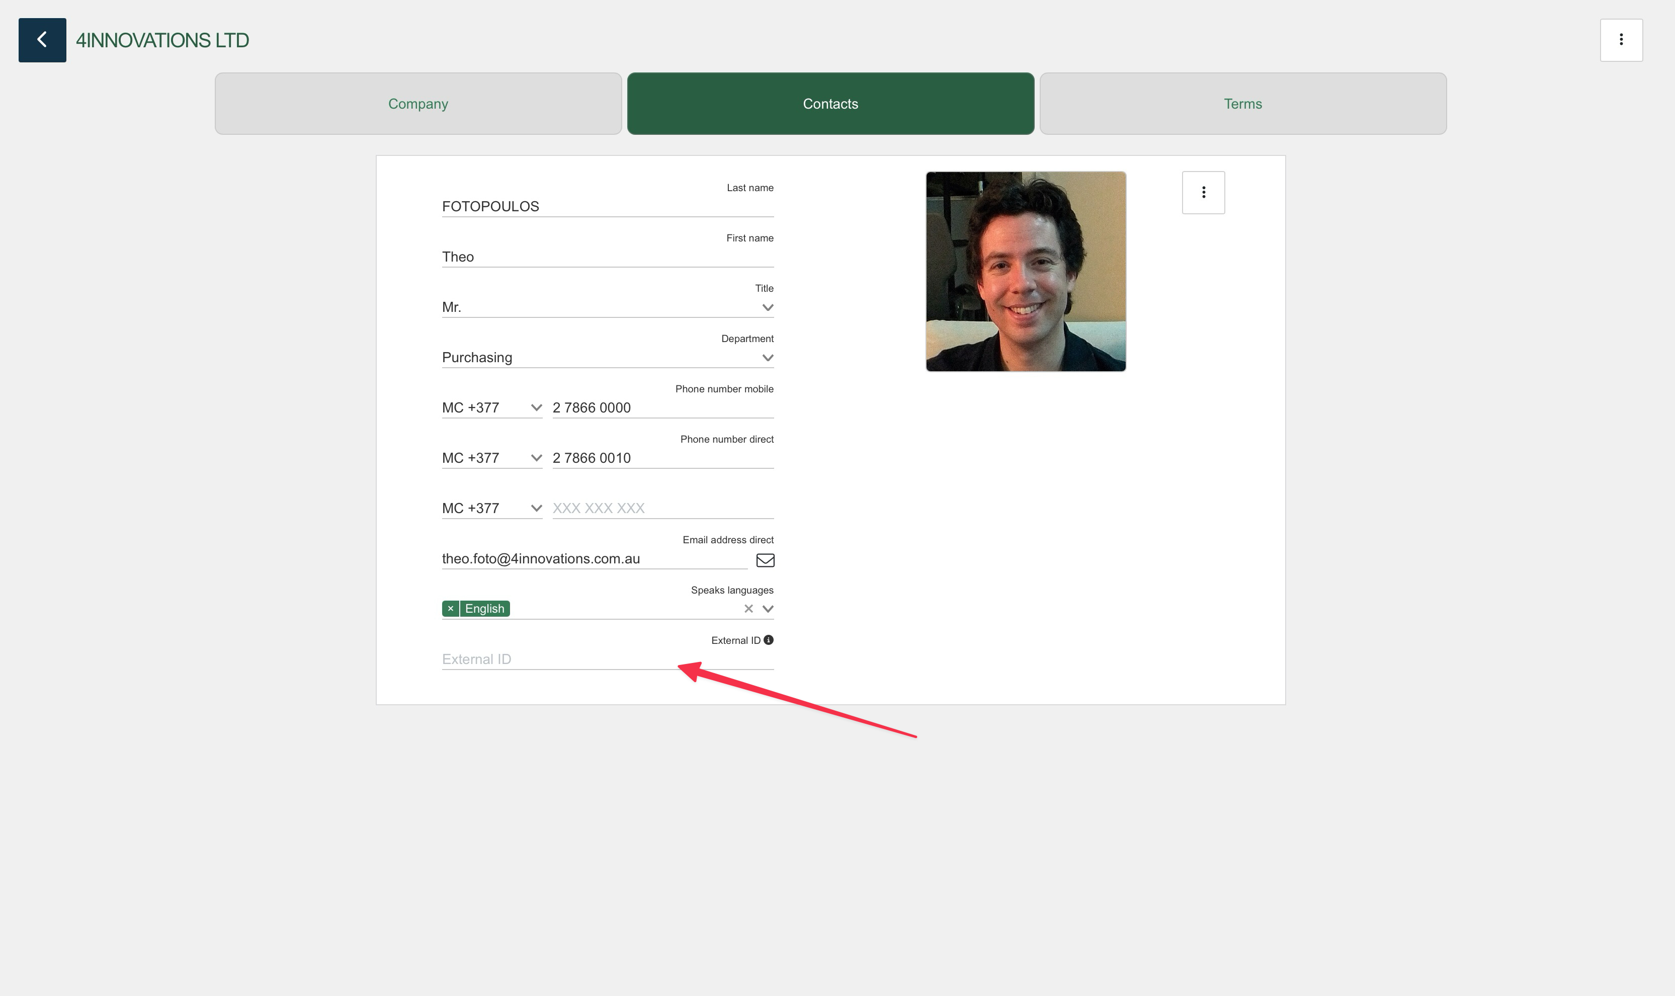This screenshot has width=1675, height=996.
Task: Click the Last name field
Action: (607, 206)
